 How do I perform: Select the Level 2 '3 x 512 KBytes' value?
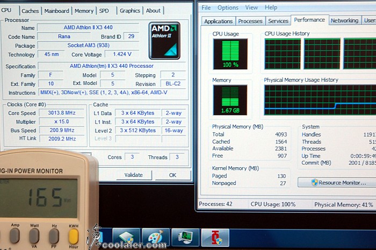pyautogui.click(x=138, y=131)
